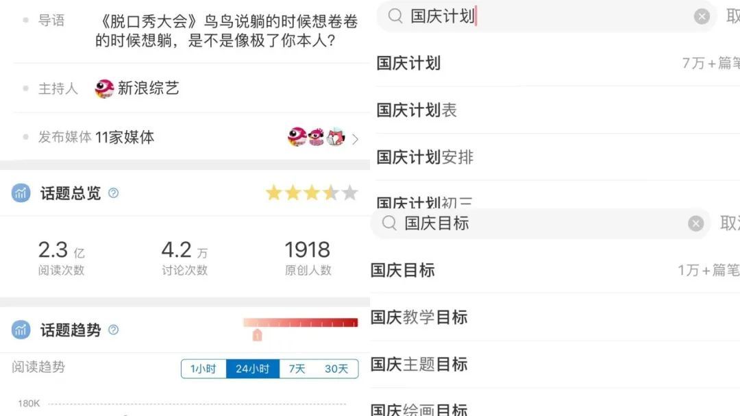Switch trend range to 7天
The width and height of the screenshot is (740, 416).
(297, 369)
